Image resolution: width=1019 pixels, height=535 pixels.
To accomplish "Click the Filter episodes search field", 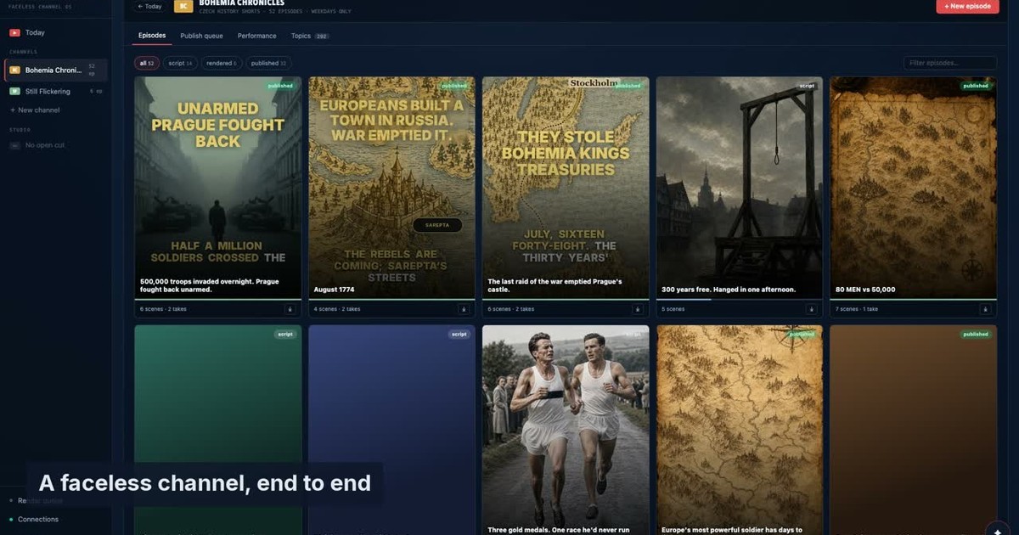I will coord(950,63).
